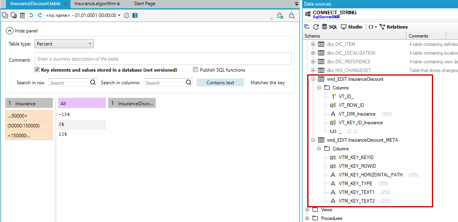Select the VTM_KEY_TYPE column
This screenshot has height=222, width=458.
pos(356,184)
